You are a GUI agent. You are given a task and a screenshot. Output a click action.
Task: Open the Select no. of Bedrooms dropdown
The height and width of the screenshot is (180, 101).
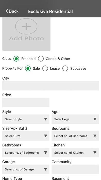75,136
